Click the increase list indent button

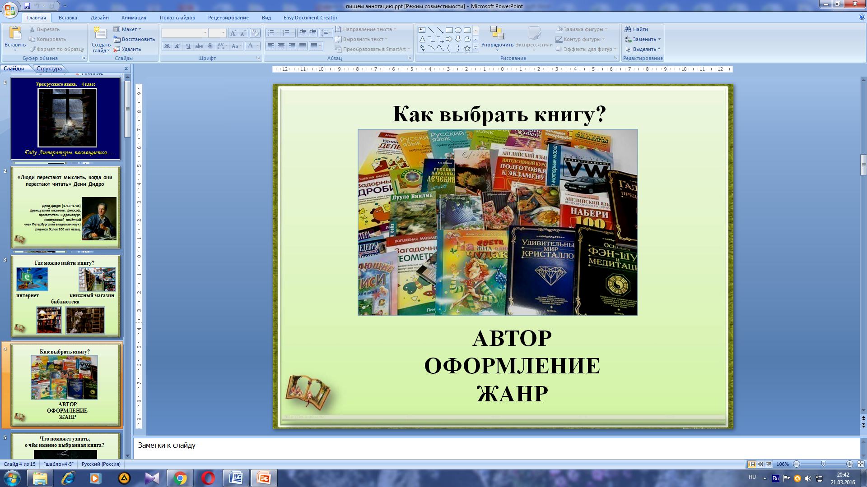pyautogui.click(x=312, y=33)
